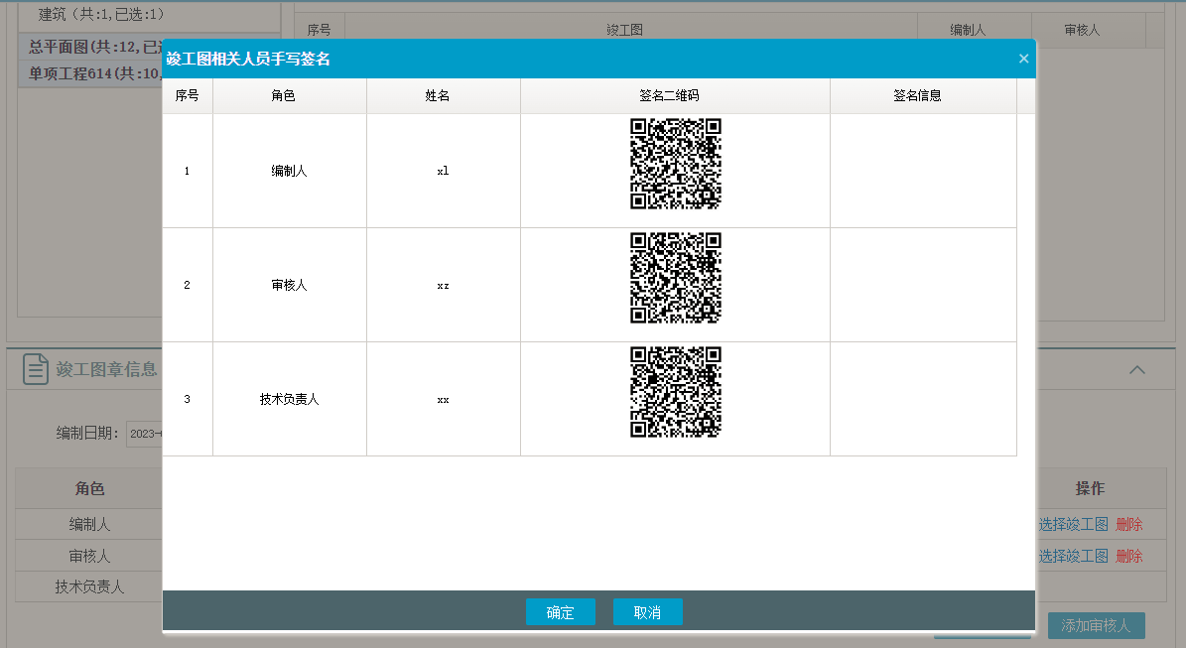Screen dimensions: 1186x648
Task: Click name cell 'xx' in dialog table
Action: coord(444,399)
